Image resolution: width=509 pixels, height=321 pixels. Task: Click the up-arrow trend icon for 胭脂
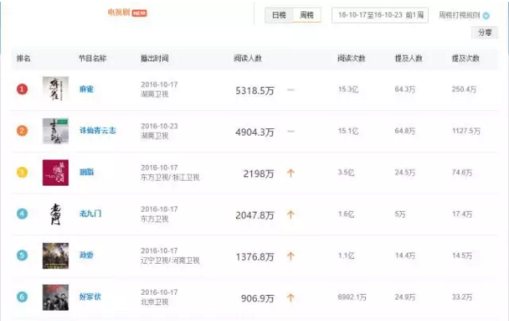(290, 173)
